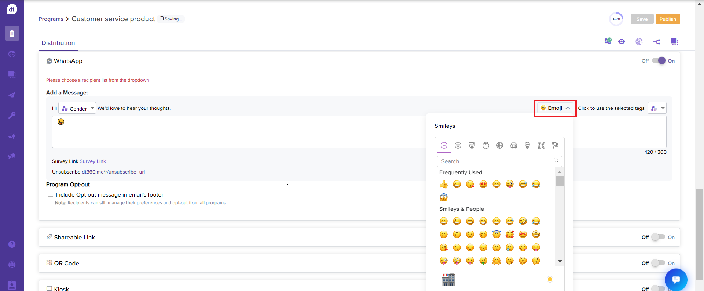Image resolution: width=704 pixels, height=291 pixels.
Task: Open the key icon in sidebar
Action: pos(12,115)
